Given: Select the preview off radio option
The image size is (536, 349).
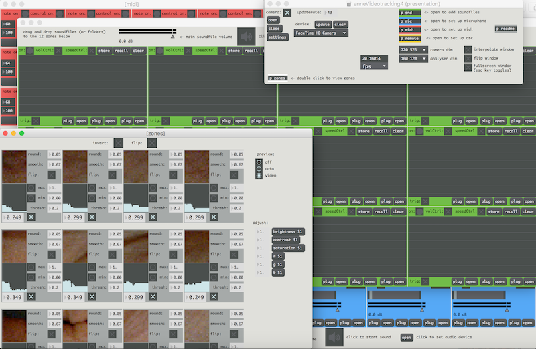Looking at the screenshot, I should point(259,162).
